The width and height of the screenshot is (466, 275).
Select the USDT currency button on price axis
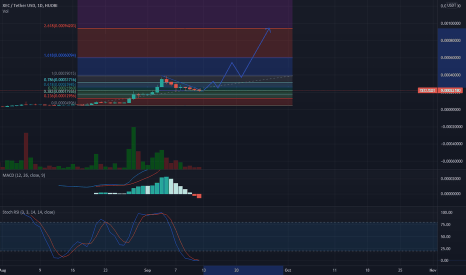pos(451,5)
